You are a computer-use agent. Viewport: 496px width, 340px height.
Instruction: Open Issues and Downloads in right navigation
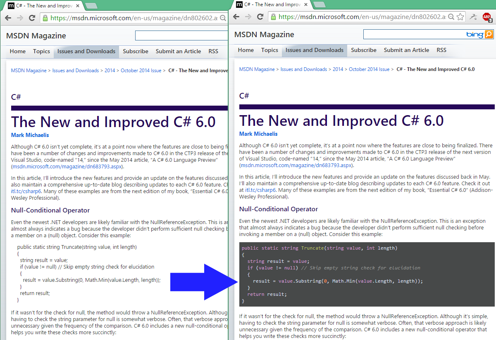coord(315,50)
